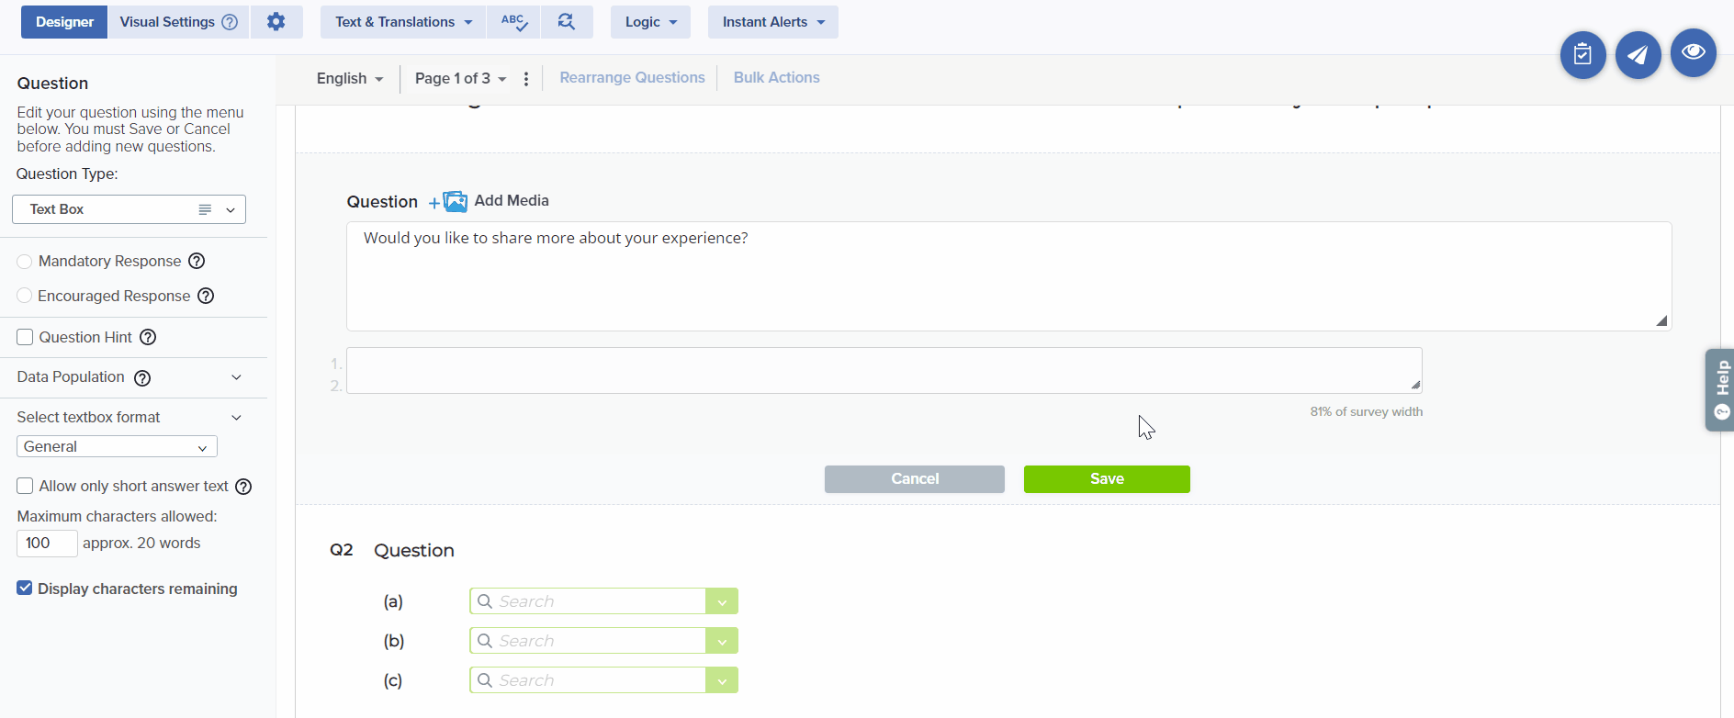The image size is (1734, 718).
Task: Click the Mandatory Response help icon
Action: click(x=197, y=262)
